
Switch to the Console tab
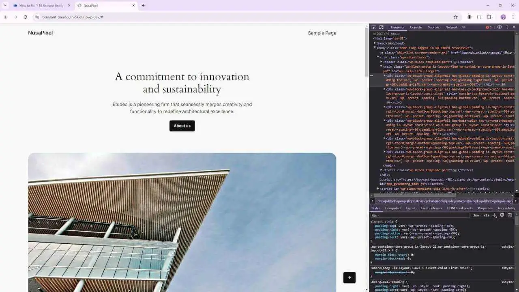[x=416, y=27]
